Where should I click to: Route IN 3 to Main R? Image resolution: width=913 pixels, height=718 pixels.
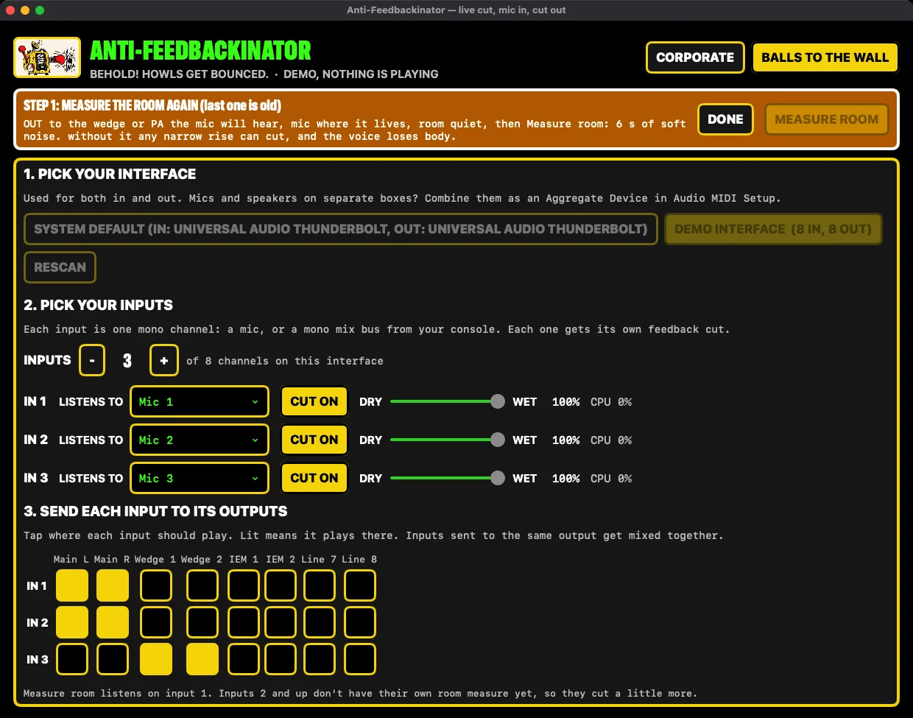[x=113, y=659]
